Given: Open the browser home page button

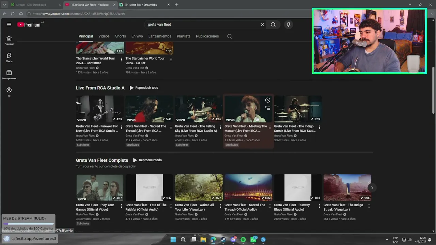Looking at the screenshot, I should [x=21, y=14].
